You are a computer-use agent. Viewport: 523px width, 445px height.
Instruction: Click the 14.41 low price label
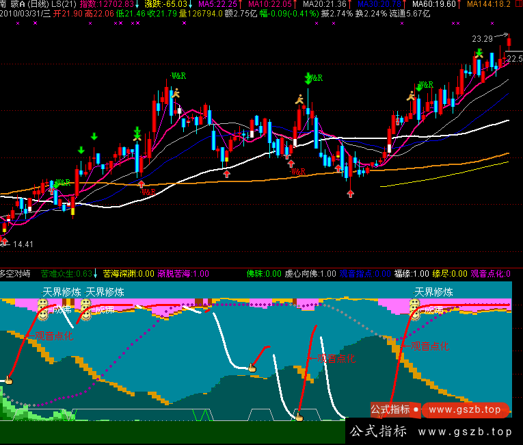click(23, 244)
